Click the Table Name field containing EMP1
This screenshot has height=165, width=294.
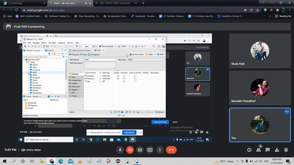click(100, 60)
